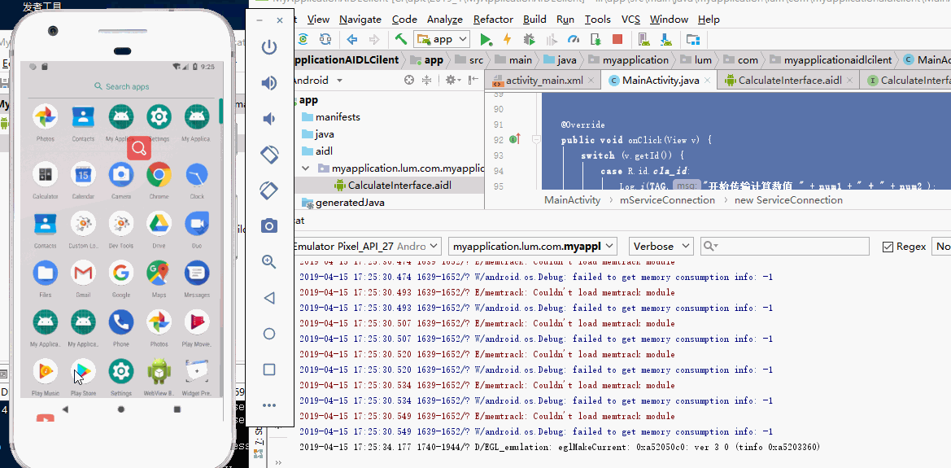The width and height of the screenshot is (951, 468).
Task: Click the mServiceConnection editor breadcrumb
Action: [x=668, y=199]
